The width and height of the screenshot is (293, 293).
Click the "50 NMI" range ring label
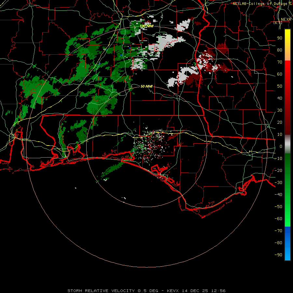[147, 86]
